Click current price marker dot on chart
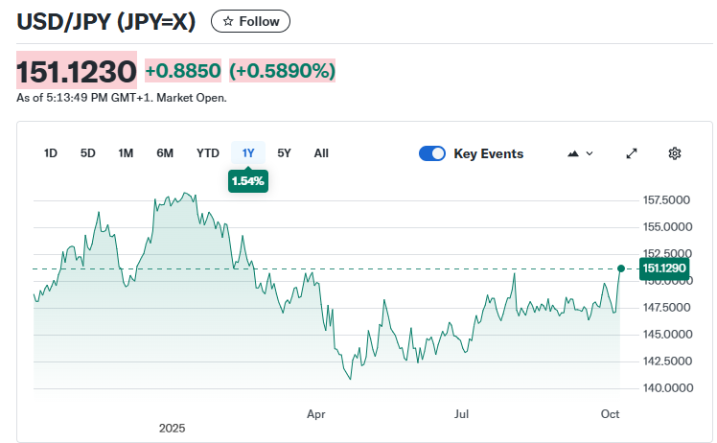Screen dimensions: 717x443 (x=621, y=268)
